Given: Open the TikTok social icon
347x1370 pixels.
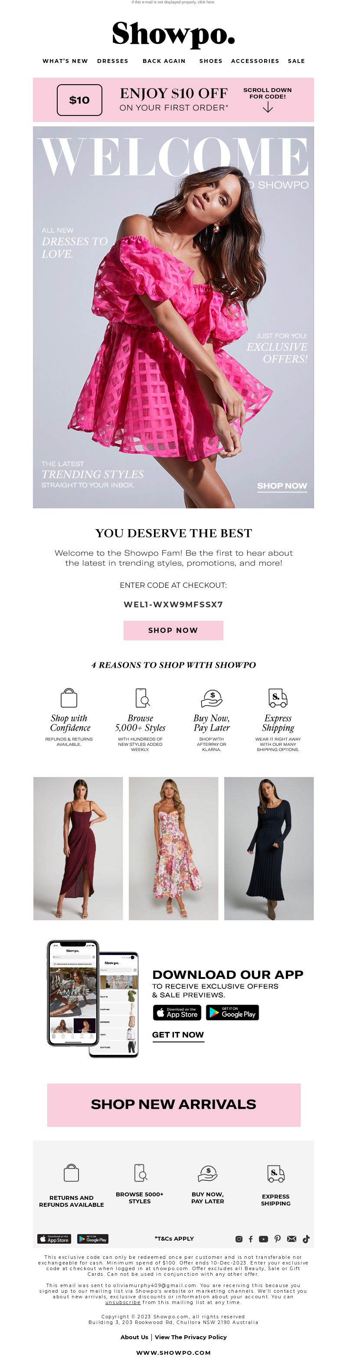Looking at the screenshot, I should (306, 1238).
